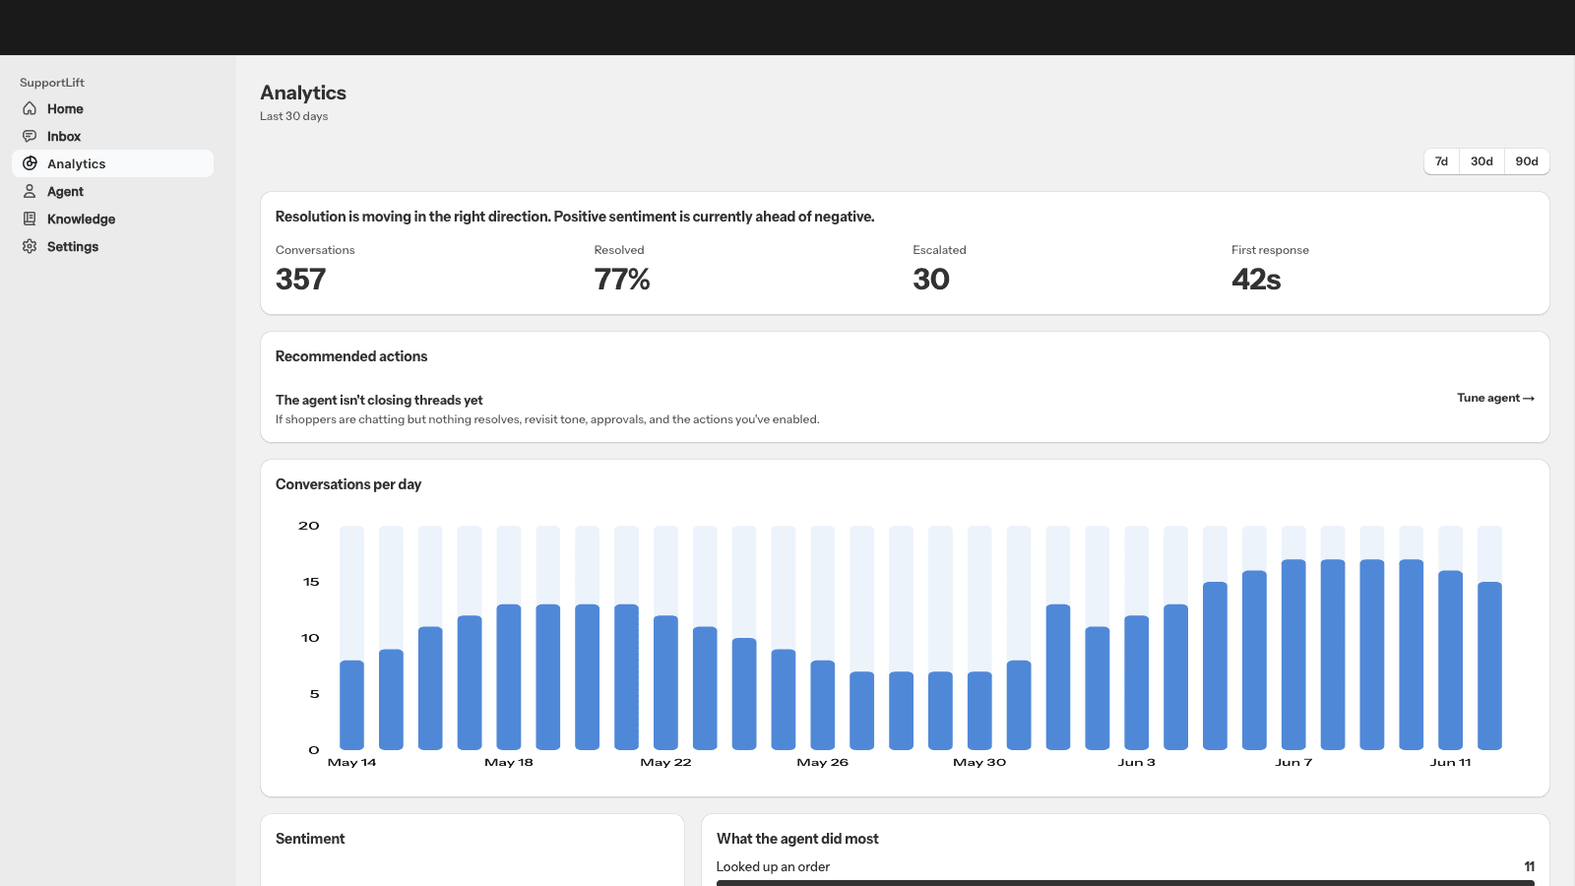The image size is (1575, 886).
Task: Click the bar above Jun 7
Action: (1293, 655)
